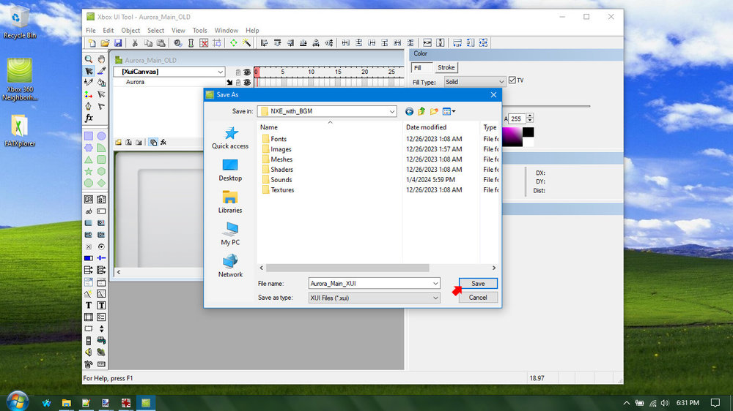Select the Hand pan tool
Image resolution: width=733 pixels, height=411 pixels.
pyautogui.click(x=101, y=59)
